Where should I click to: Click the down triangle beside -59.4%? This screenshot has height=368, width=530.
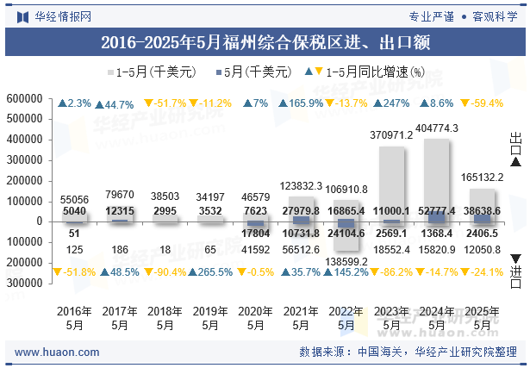(x=465, y=103)
